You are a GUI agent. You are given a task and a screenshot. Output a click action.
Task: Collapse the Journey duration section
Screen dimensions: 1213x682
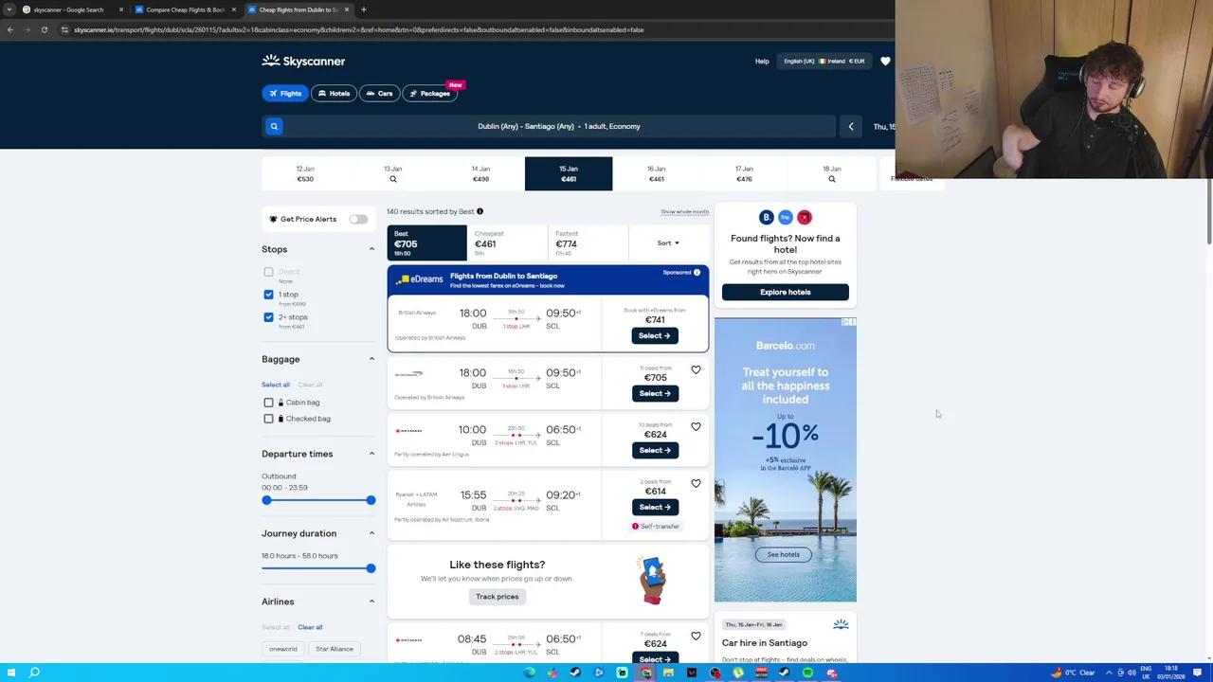[371, 533]
